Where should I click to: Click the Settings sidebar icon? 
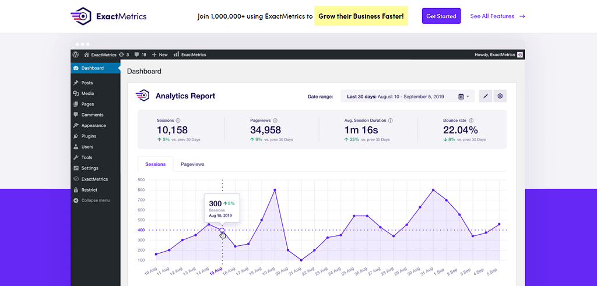(x=76, y=168)
